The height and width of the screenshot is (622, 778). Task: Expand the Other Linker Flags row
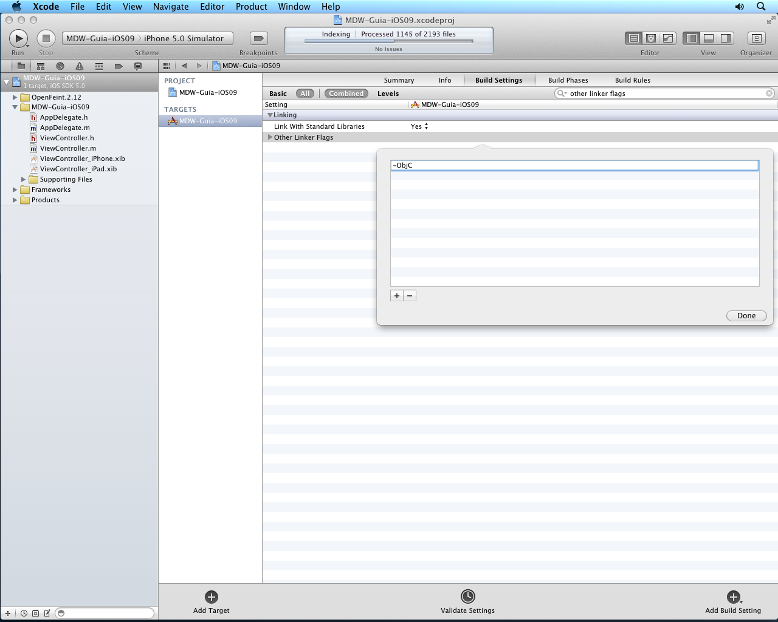270,137
